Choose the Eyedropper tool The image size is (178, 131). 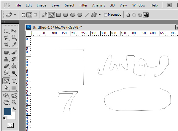tap(14, 45)
